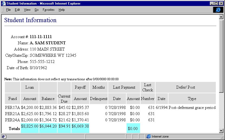Click the Internet zone status text
The width and height of the screenshot is (225, 140).
point(160,136)
